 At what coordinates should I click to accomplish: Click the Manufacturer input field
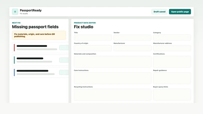point(132,48)
